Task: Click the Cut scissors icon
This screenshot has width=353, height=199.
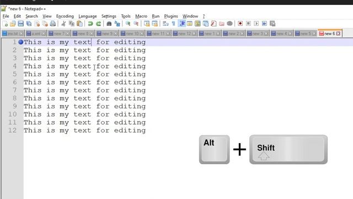Action: [63, 23]
